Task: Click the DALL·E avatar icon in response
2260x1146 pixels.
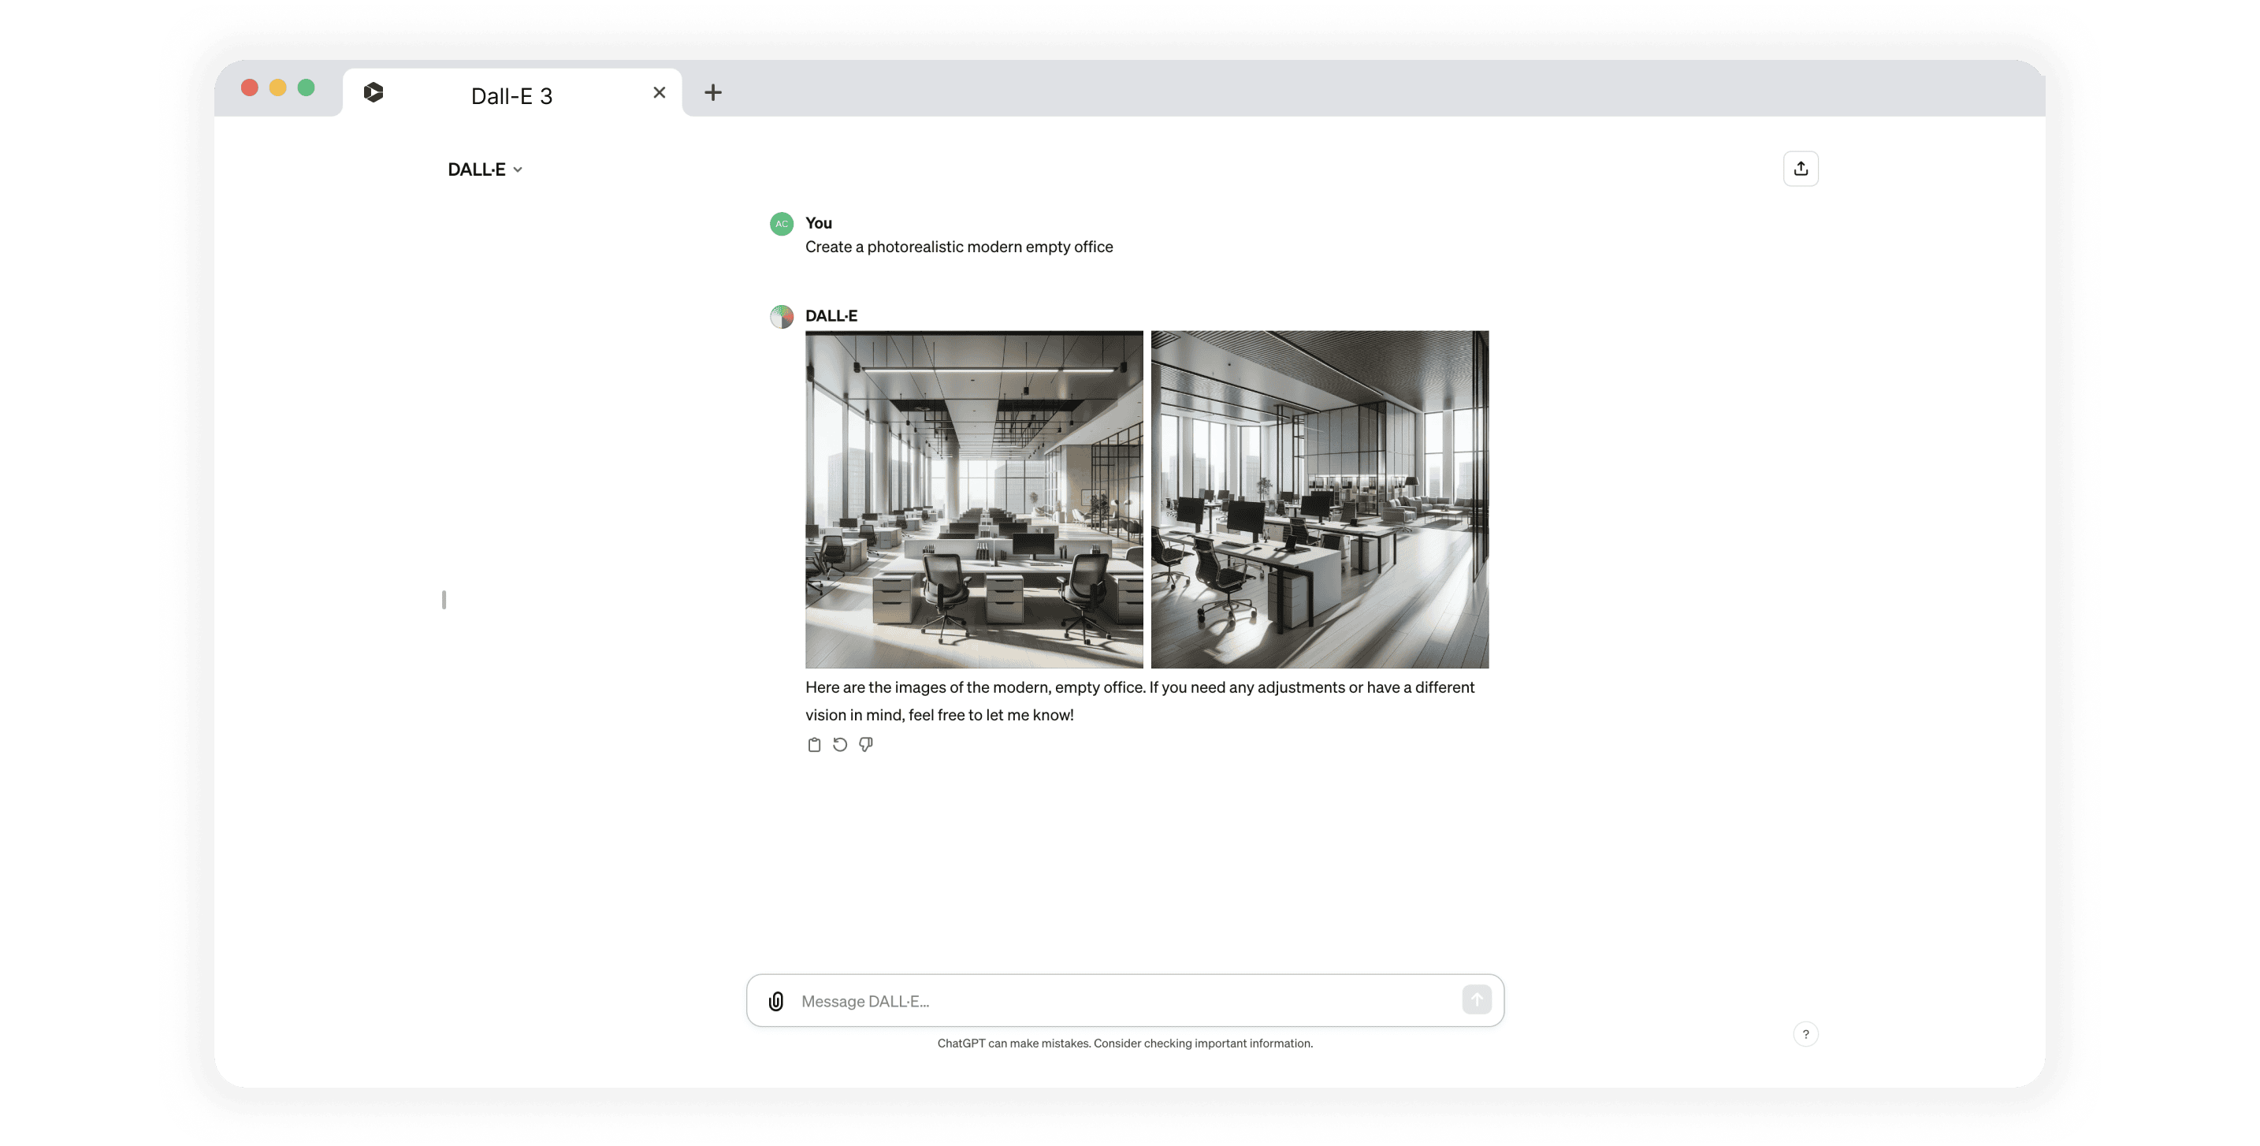Action: click(782, 316)
